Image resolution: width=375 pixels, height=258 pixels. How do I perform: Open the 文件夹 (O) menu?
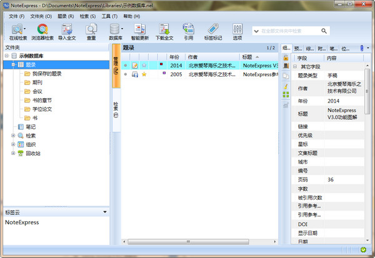coord(41,16)
